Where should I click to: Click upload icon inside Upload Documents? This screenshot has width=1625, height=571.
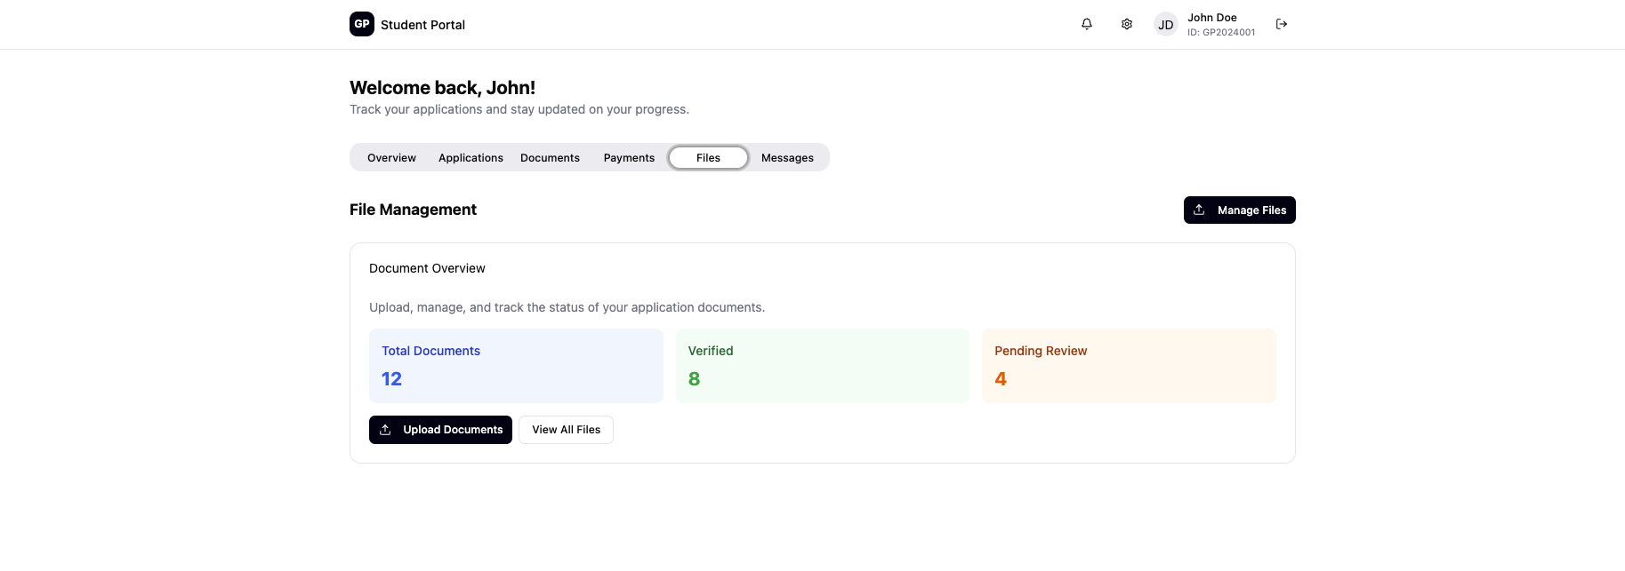385,430
